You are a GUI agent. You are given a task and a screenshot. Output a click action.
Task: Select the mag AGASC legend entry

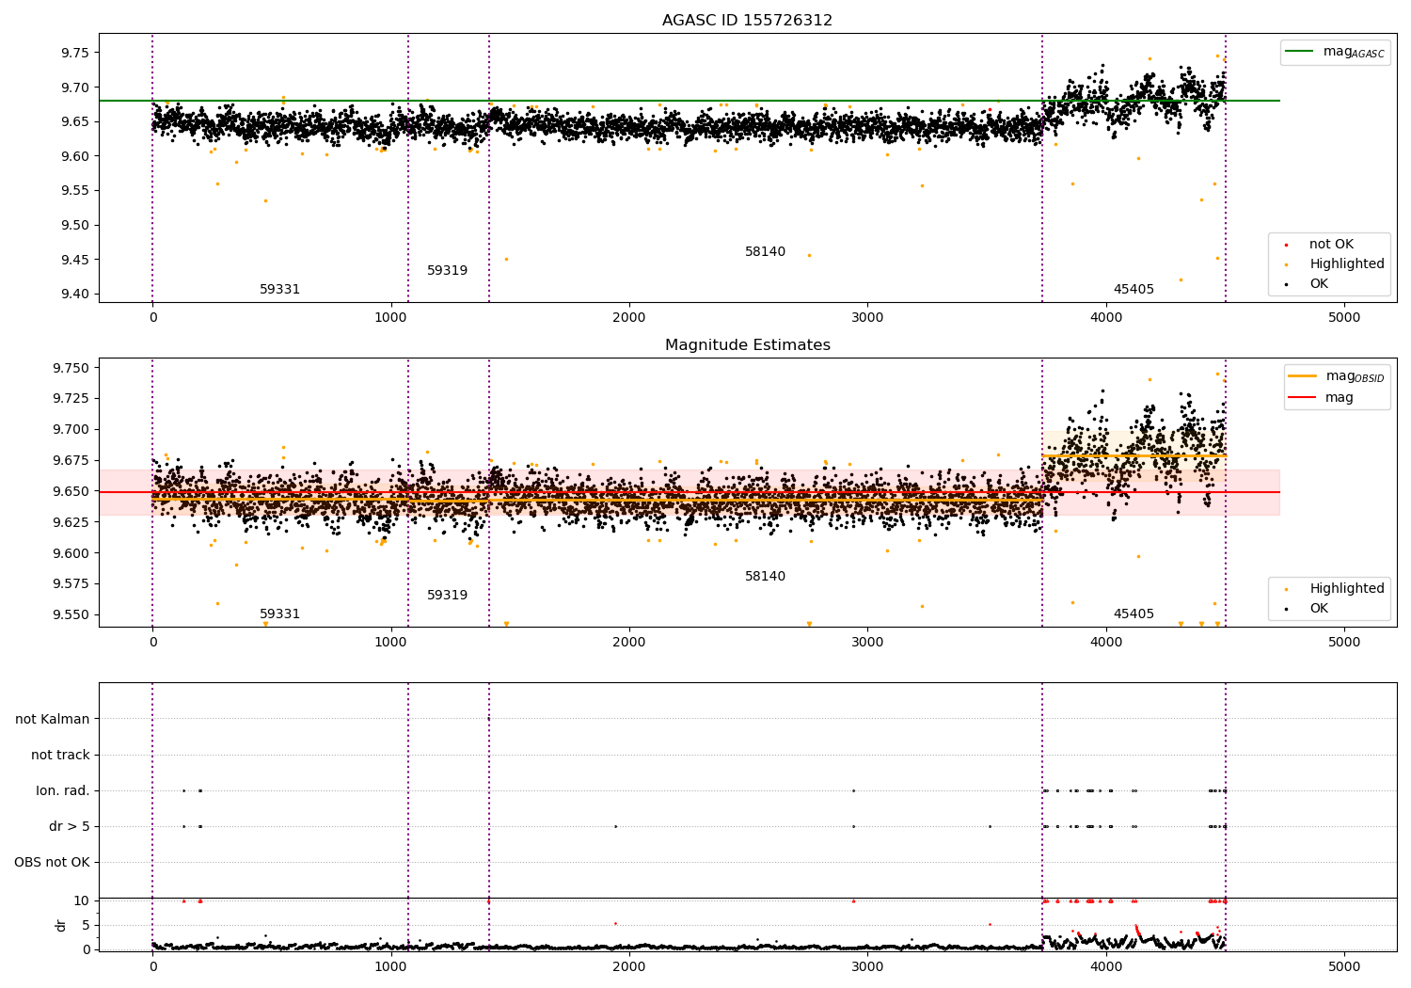pyautogui.click(x=1336, y=52)
